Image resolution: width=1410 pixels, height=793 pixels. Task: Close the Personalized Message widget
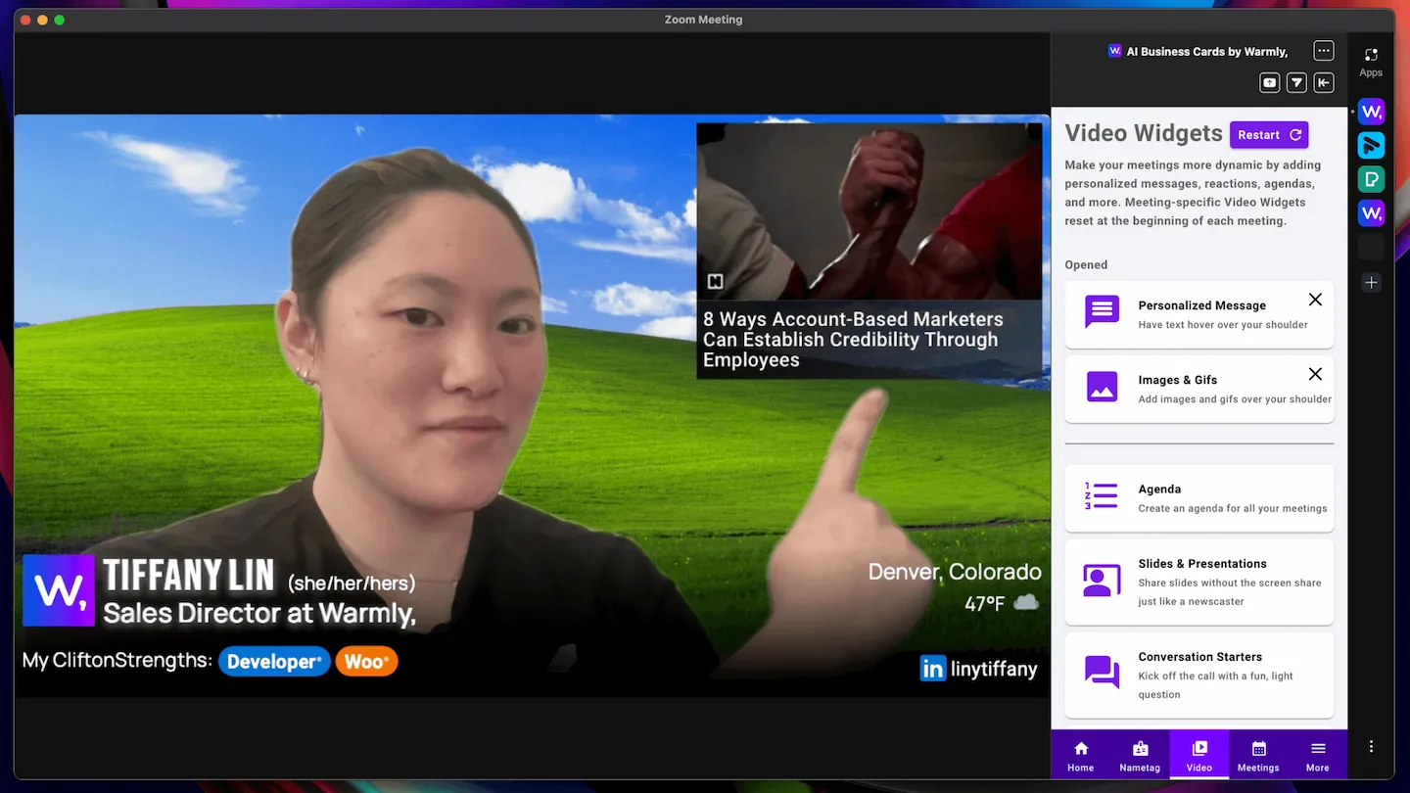coord(1315,300)
